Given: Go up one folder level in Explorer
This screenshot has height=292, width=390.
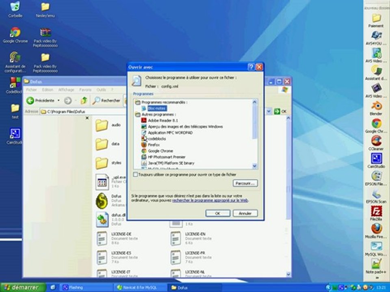Looking at the screenshot, I should coord(84,101).
